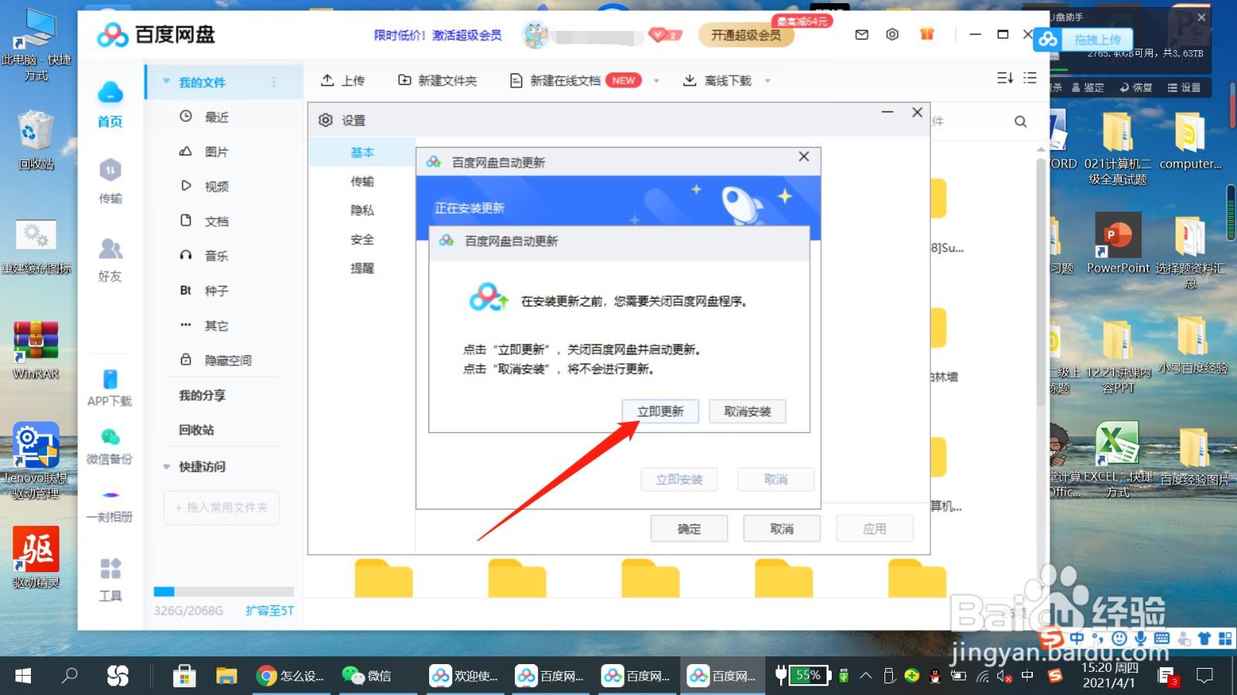Switch list view icon in toolbar
Image resolution: width=1237 pixels, height=695 pixels.
pos(1030,78)
